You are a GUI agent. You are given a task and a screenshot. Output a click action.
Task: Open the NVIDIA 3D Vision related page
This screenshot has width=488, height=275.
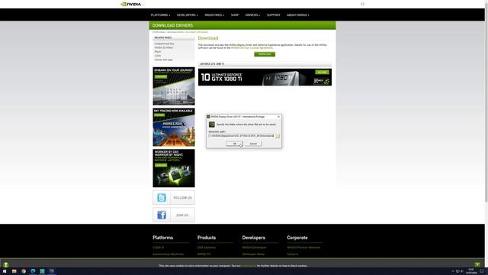pos(164,47)
